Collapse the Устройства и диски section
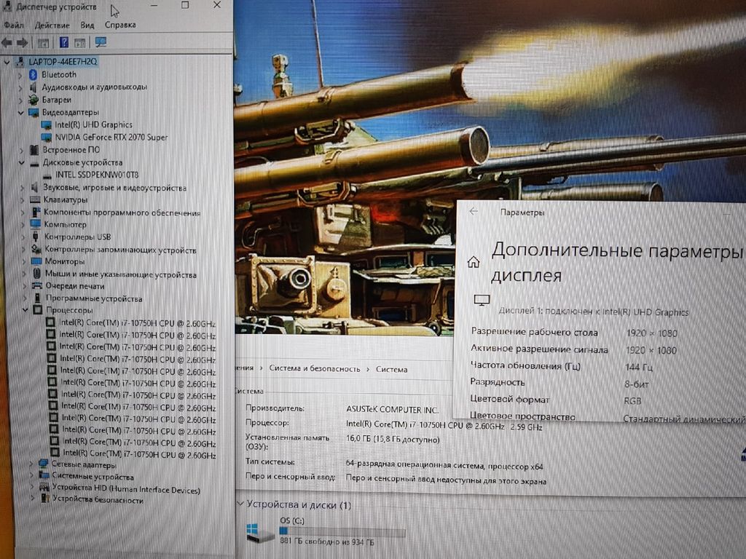746x559 pixels. point(240,504)
